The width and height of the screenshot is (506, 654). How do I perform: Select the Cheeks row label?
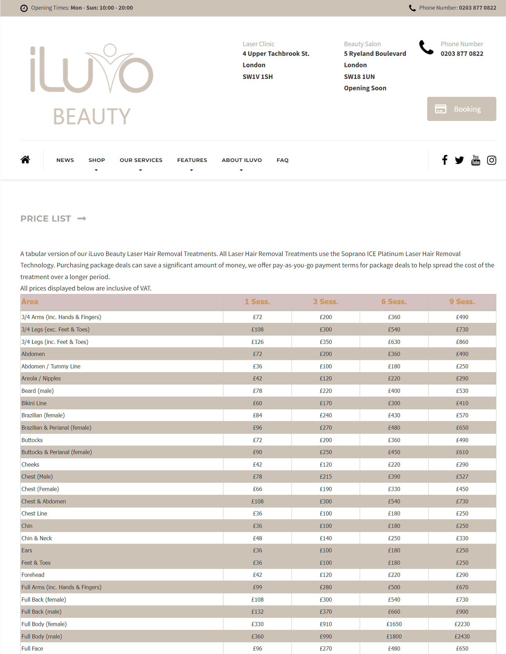tap(30, 464)
